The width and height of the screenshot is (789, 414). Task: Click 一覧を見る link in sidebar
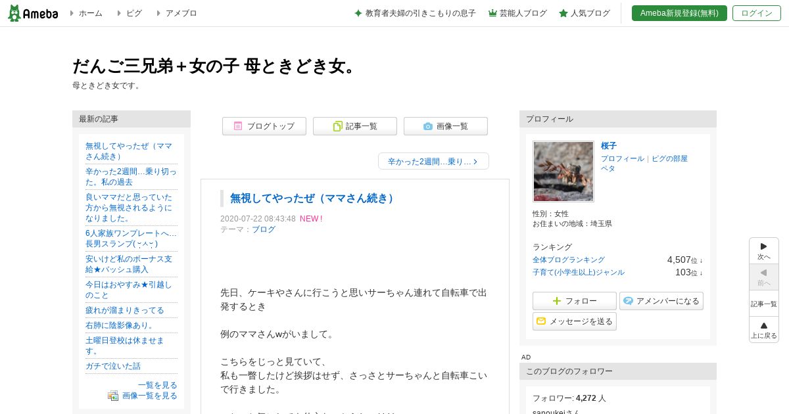pyautogui.click(x=158, y=385)
